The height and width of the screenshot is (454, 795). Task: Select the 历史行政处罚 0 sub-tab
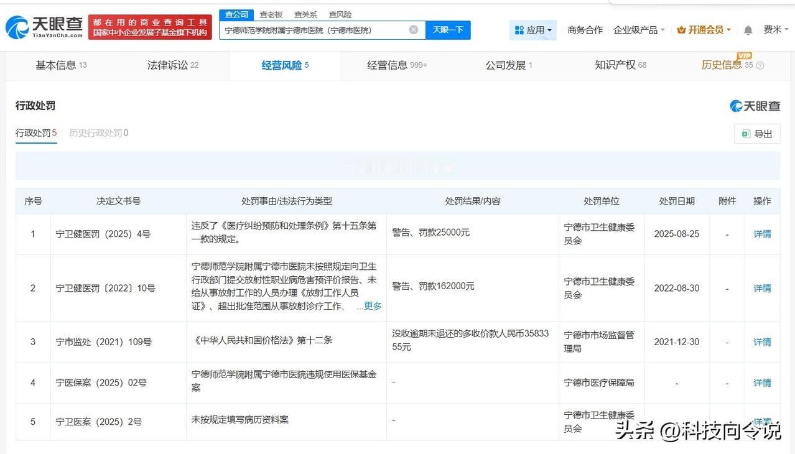point(99,132)
